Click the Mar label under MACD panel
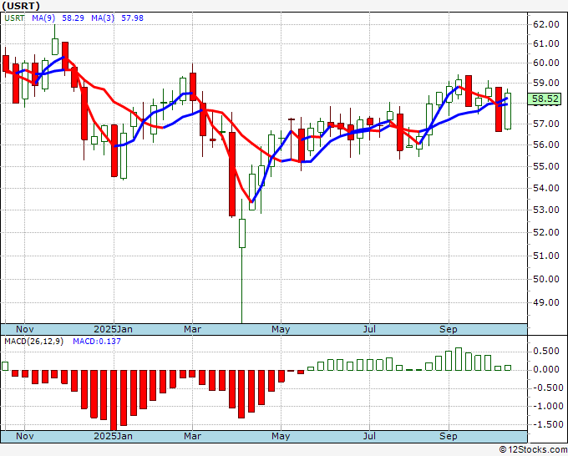 pos(192,436)
